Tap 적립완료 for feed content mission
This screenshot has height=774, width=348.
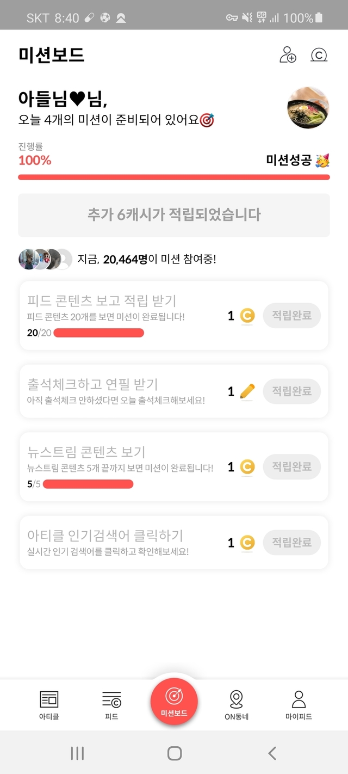(291, 316)
